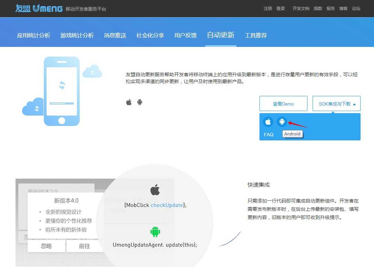Screen dimensions: 374x267
Task: Click the 快速集成 heading
Action: (258, 185)
